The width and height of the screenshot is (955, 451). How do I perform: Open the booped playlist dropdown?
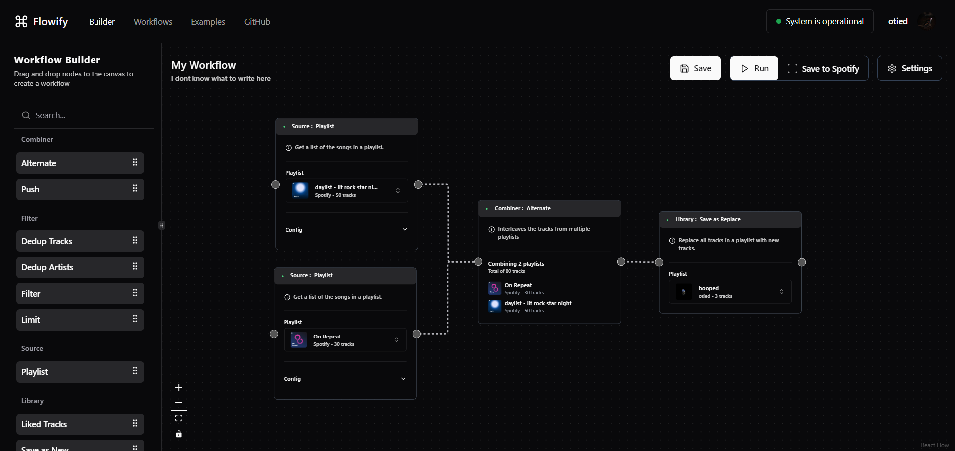point(730,292)
